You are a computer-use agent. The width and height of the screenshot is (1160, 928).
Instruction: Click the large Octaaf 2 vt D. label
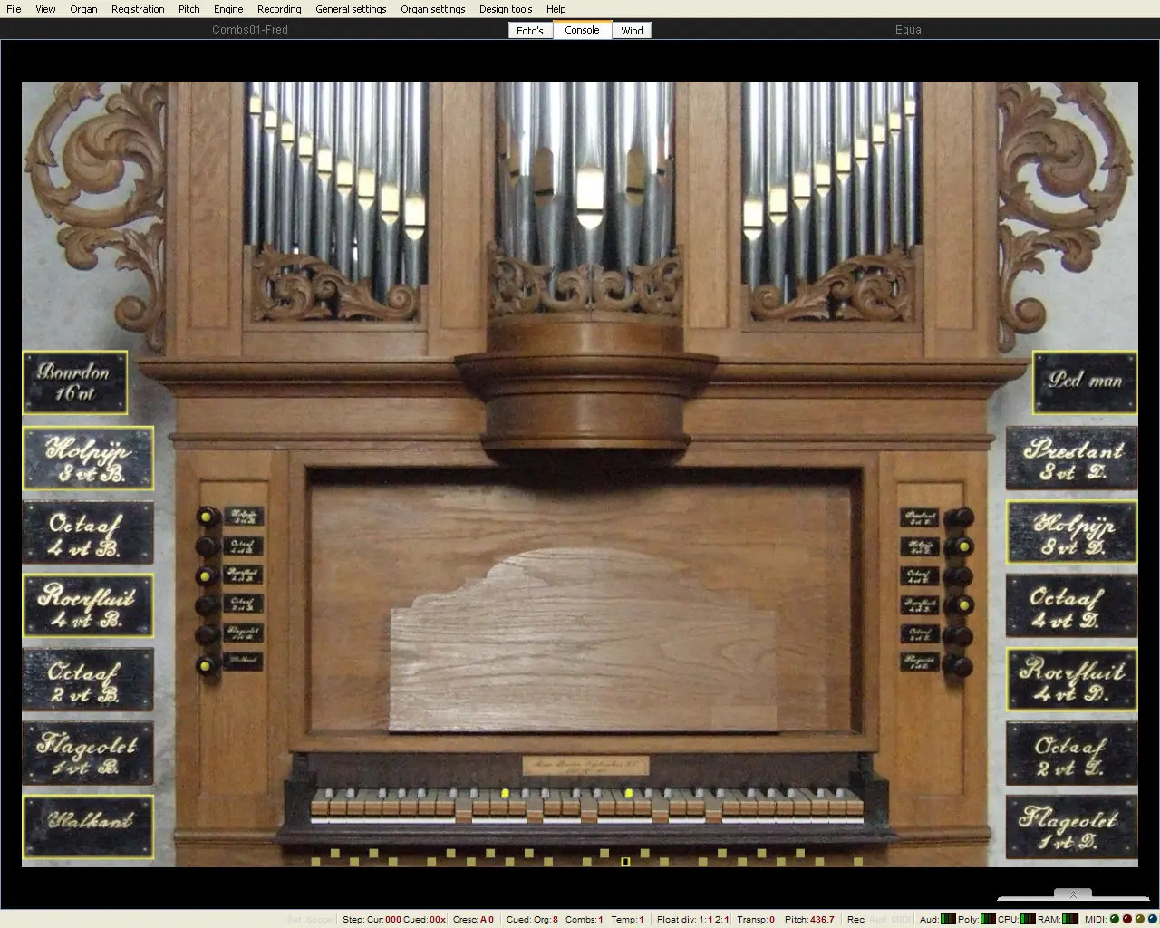1071,754
